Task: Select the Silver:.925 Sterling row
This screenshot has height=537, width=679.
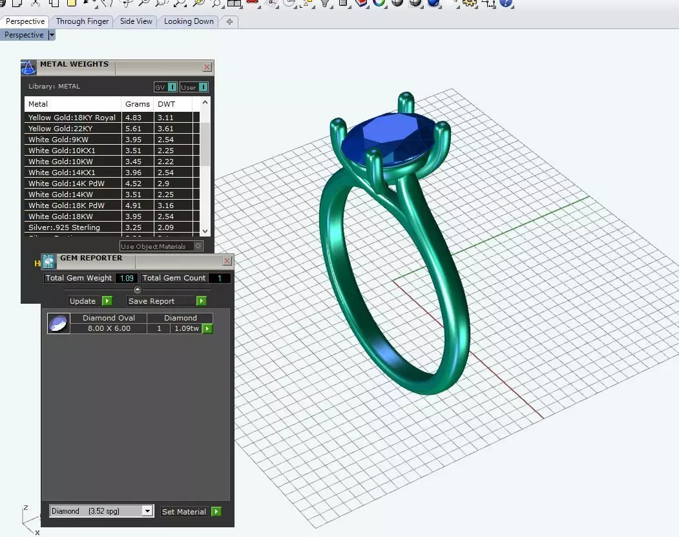Action: pos(112,227)
